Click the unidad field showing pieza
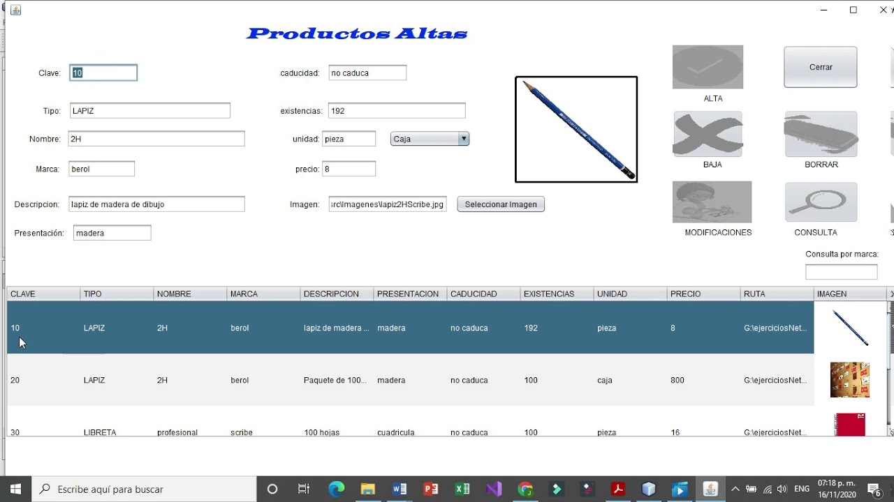894x502 pixels. coord(349,139)
